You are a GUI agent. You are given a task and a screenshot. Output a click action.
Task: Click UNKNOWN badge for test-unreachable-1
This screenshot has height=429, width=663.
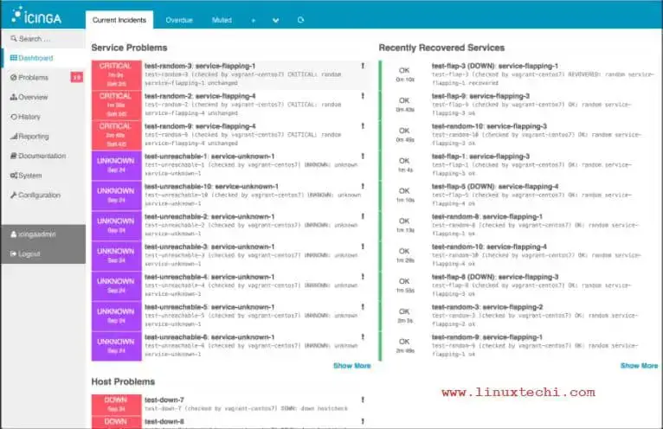(x=116, y=165)
